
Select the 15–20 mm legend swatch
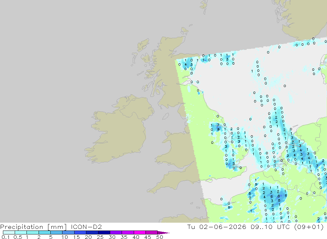[x=80, y=232]
